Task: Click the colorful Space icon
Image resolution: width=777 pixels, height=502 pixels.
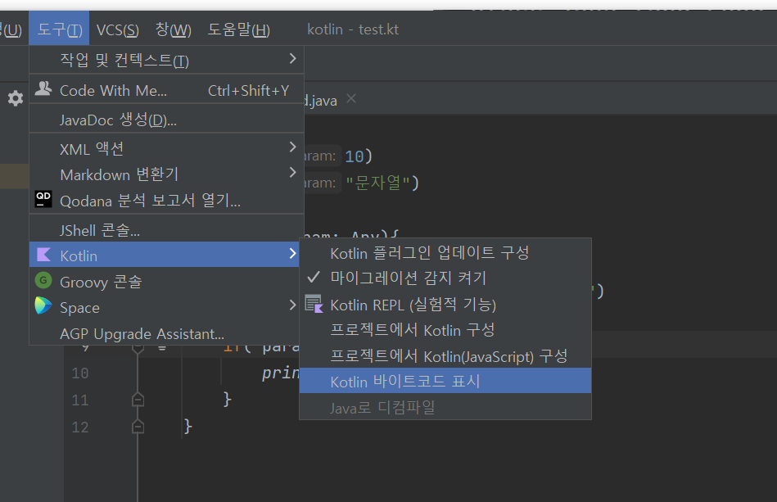Action: (43, 305)
